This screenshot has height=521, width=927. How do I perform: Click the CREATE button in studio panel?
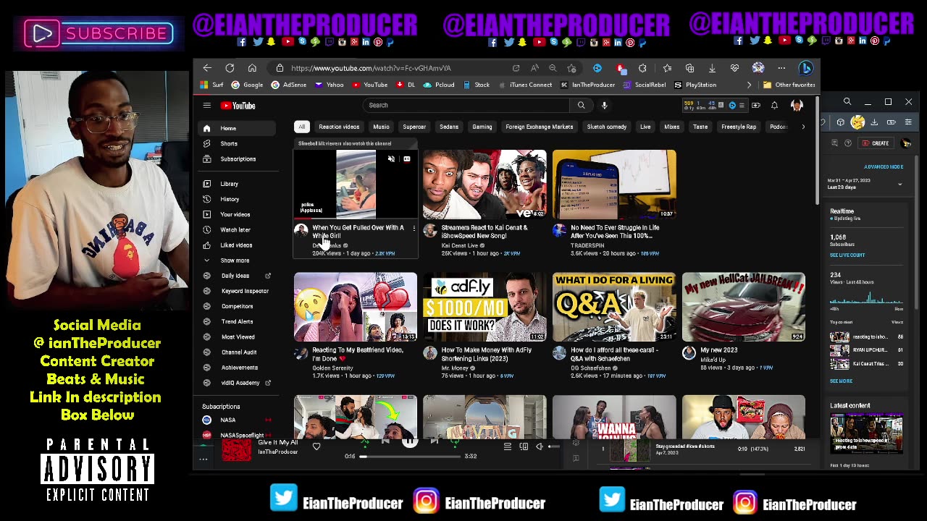(876, 143)
